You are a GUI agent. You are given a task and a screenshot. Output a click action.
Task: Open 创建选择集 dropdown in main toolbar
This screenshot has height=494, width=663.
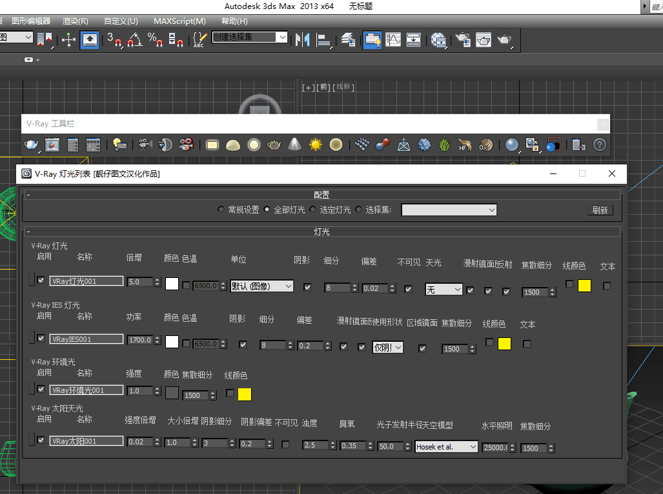point(249,37)
